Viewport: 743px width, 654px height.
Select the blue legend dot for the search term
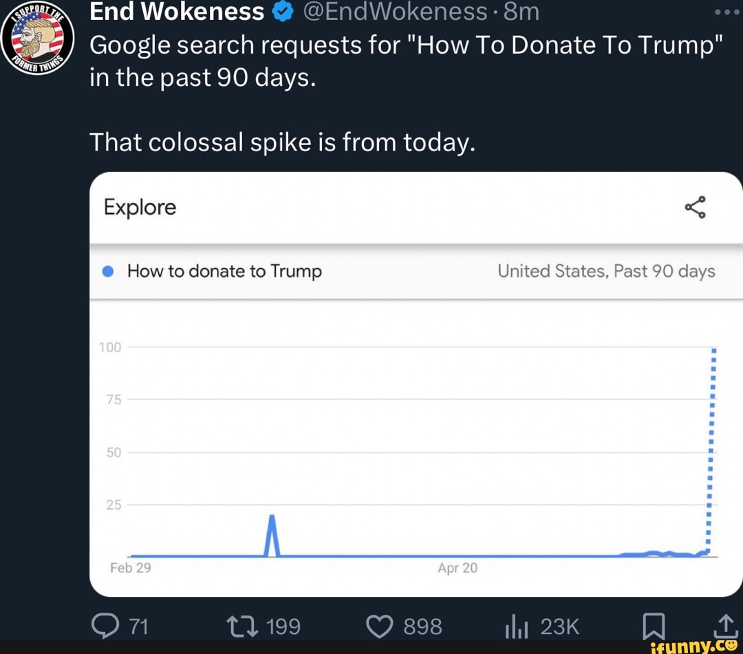pos(108,271)
